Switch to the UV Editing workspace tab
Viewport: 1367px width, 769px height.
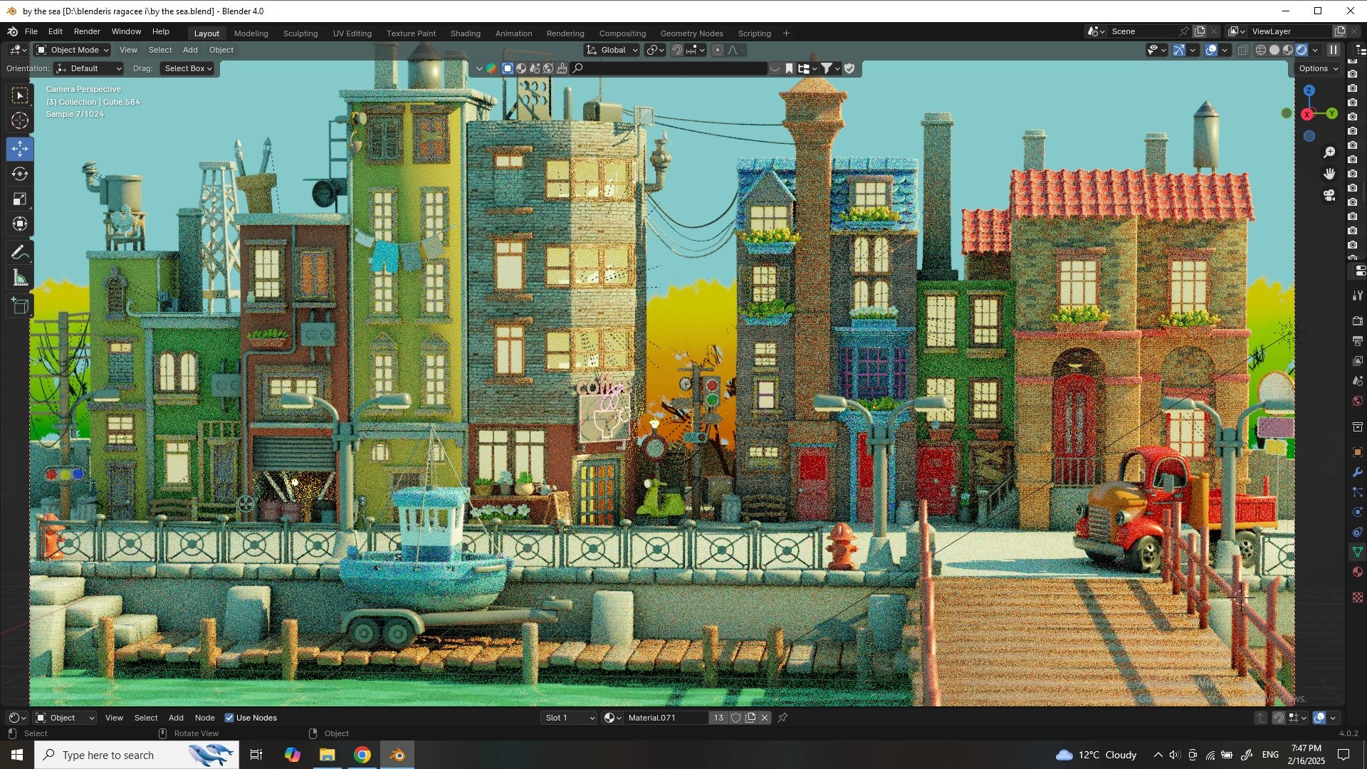352,33
